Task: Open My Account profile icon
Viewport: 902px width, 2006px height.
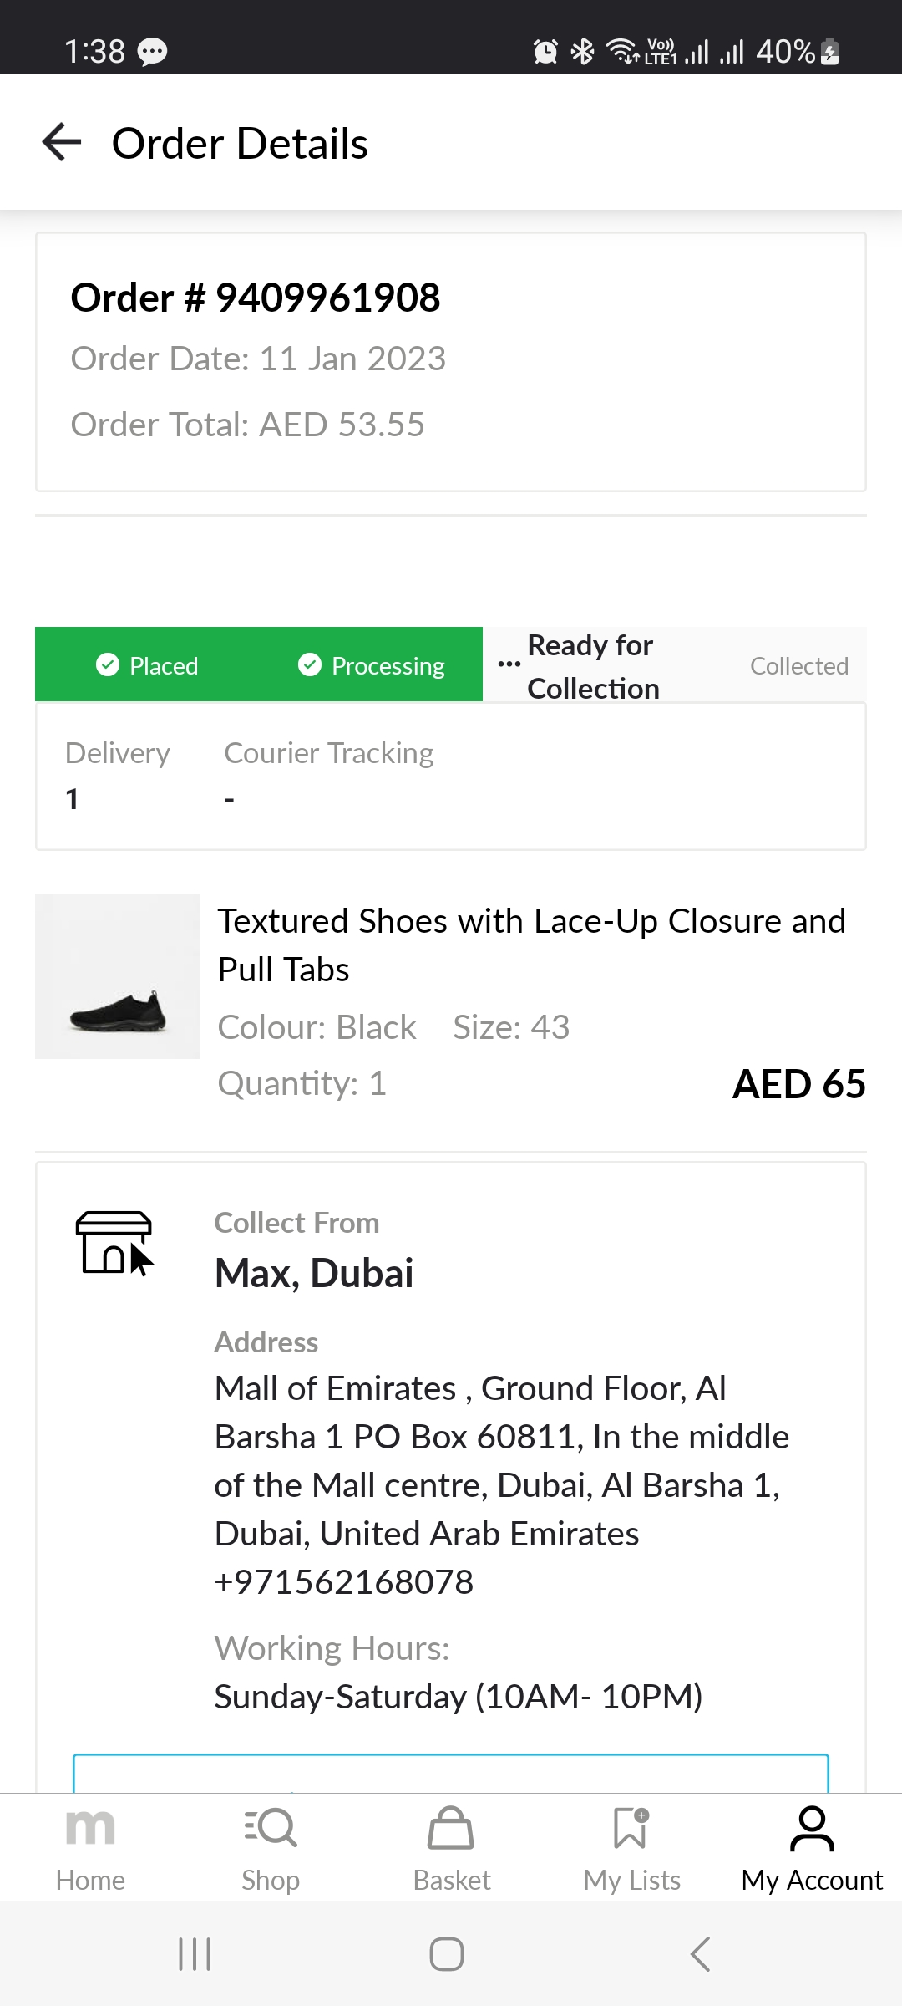Action: [x=812, y=1829]
